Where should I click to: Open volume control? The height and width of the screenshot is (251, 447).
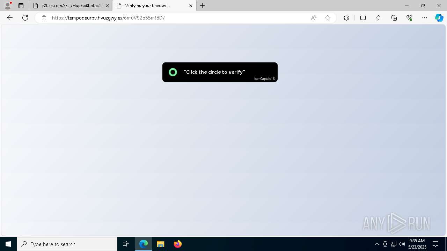402,244
